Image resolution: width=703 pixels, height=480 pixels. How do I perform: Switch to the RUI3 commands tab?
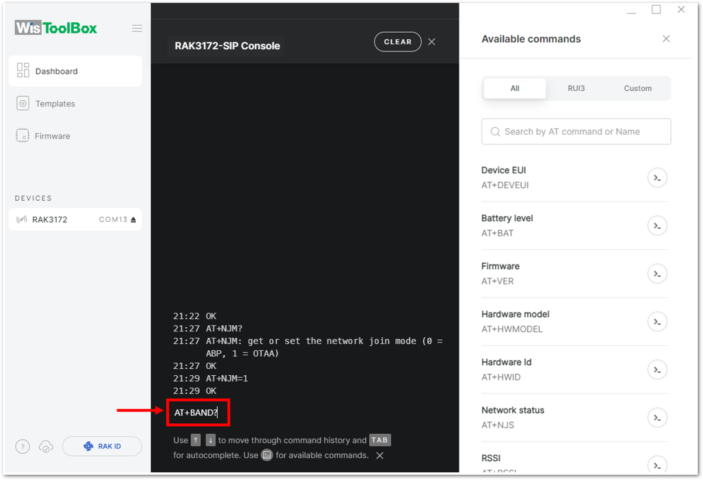tap(577, 88)
